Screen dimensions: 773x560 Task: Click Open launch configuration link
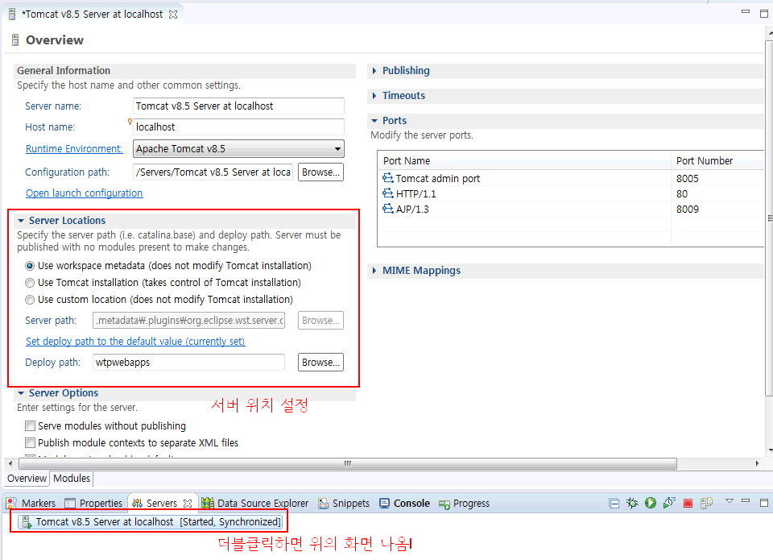85,193
